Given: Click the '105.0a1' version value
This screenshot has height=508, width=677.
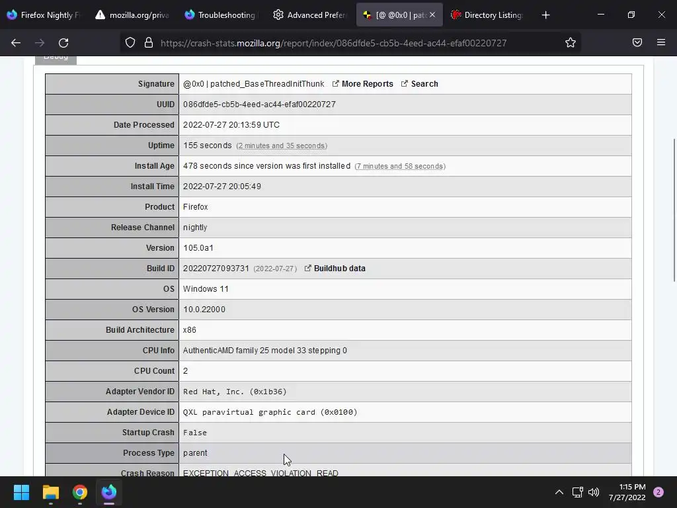Looking at the screenshot, I should 198,248.
